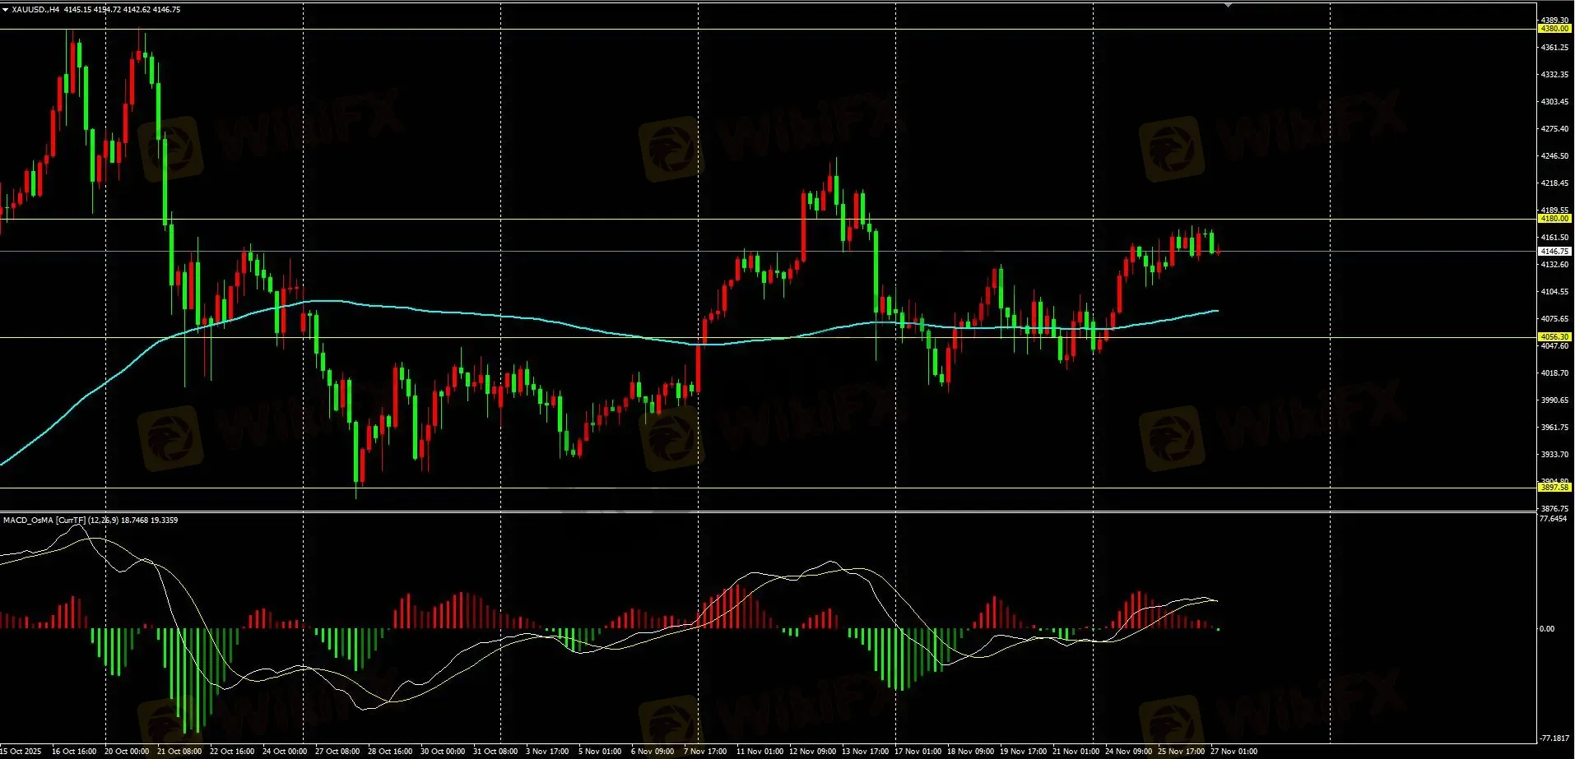Click the 3990.65 price scale value

tap(1554, 400)
